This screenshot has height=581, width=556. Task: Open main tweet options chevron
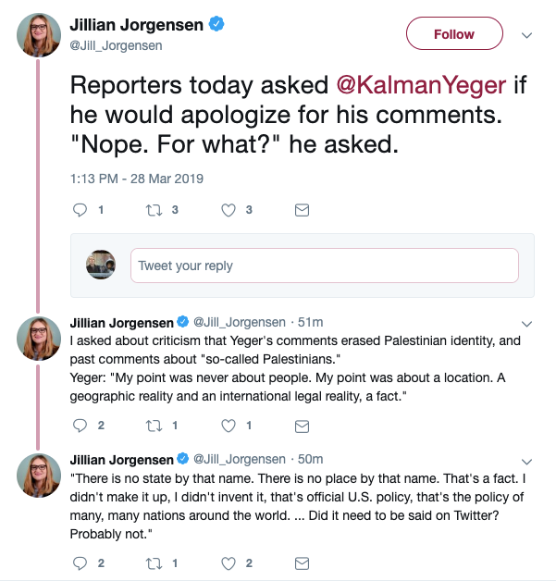pos(527,35)
